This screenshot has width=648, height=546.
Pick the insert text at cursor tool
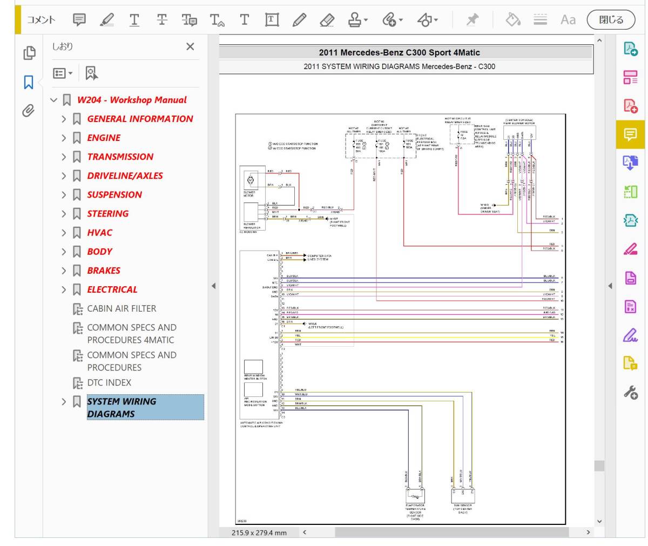click(217, 20)
